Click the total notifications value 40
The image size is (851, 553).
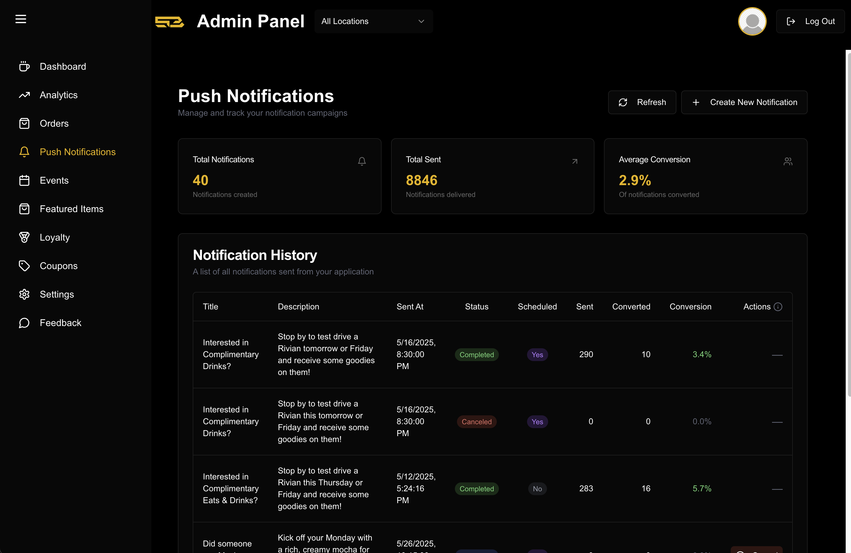201,180
